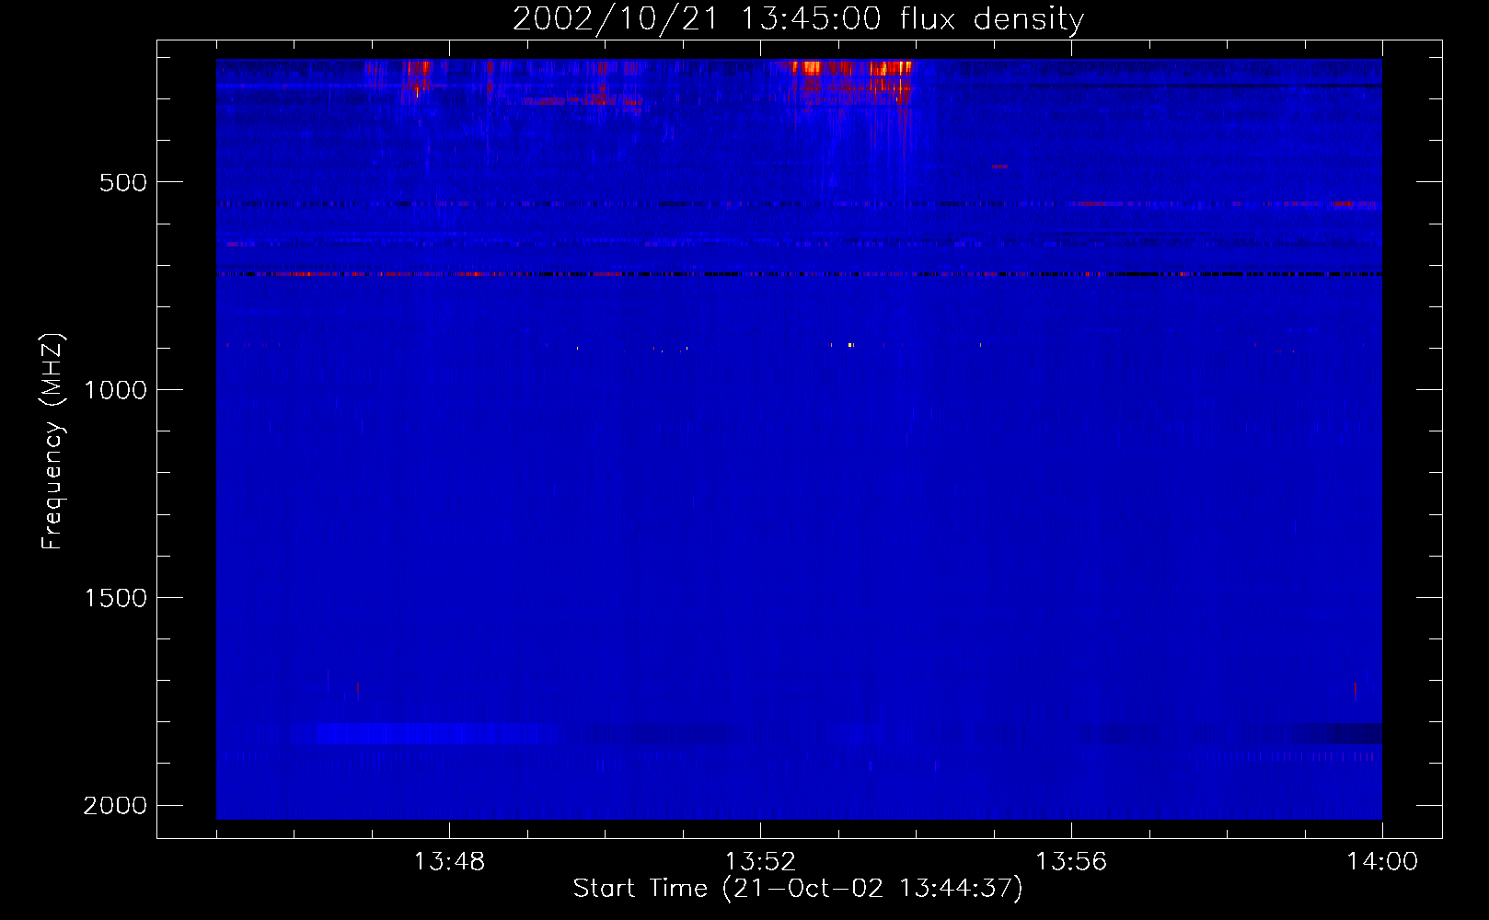Click the 14:00 time tick label
Viewport: 1489px width, 920px height.
[1382, 862]
